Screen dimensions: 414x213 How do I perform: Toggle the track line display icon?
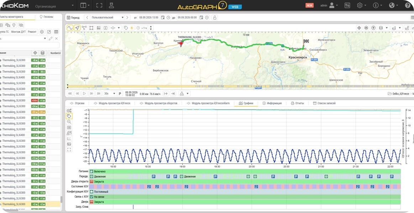coord(70,28)
